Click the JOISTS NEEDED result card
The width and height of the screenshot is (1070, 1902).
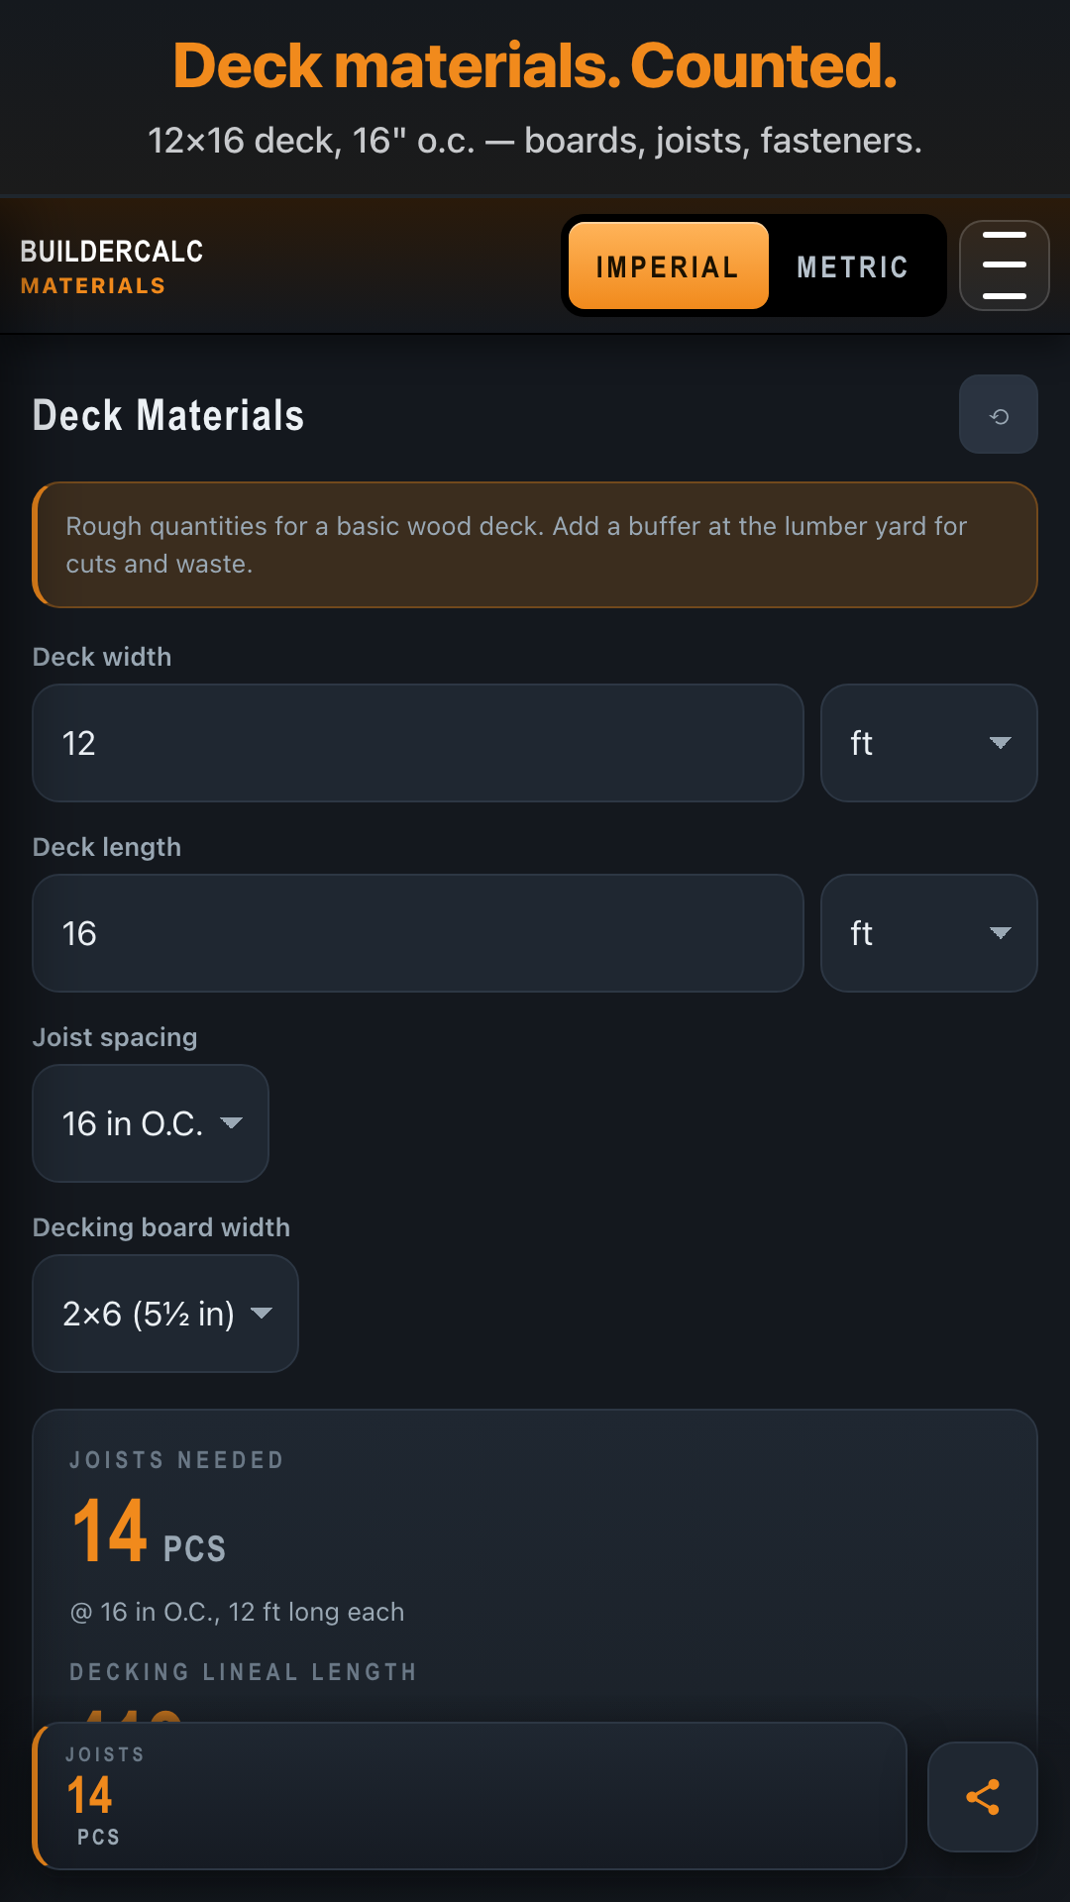click(x=535, y=1535)
